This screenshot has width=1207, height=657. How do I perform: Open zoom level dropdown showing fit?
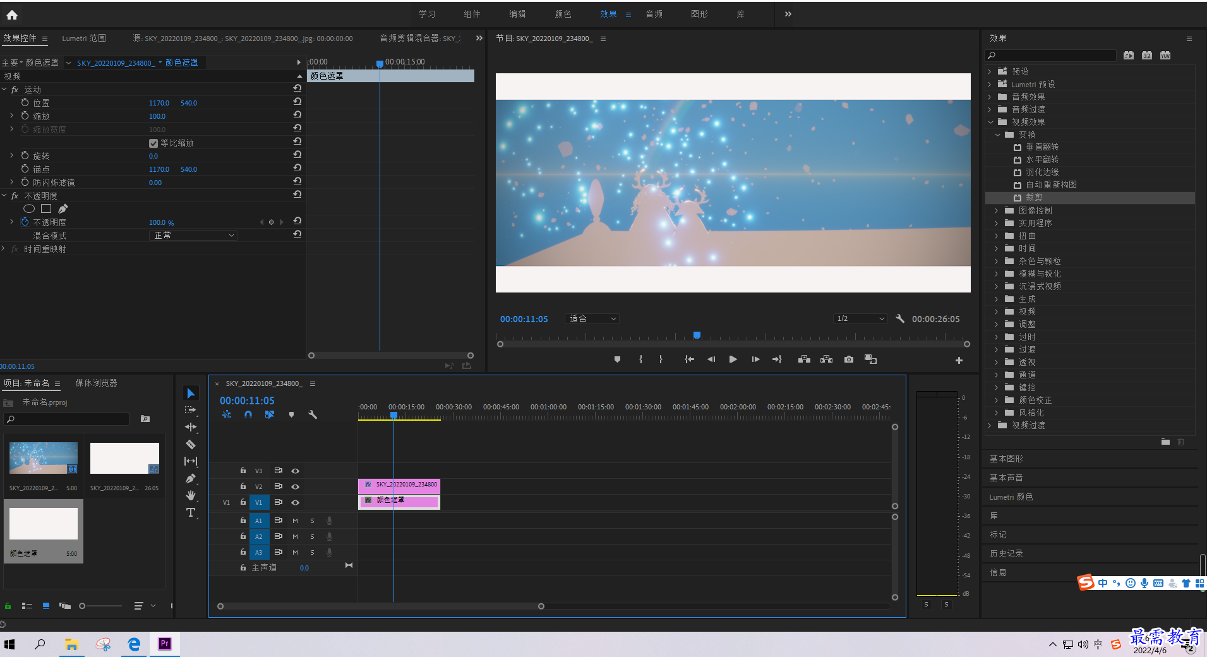coord(592,318)
